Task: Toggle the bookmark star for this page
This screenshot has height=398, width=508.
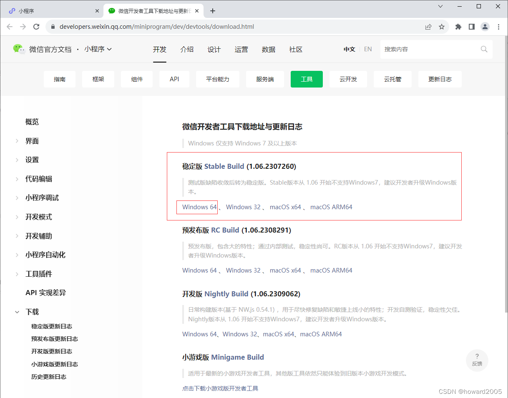Action: [442, 26]
